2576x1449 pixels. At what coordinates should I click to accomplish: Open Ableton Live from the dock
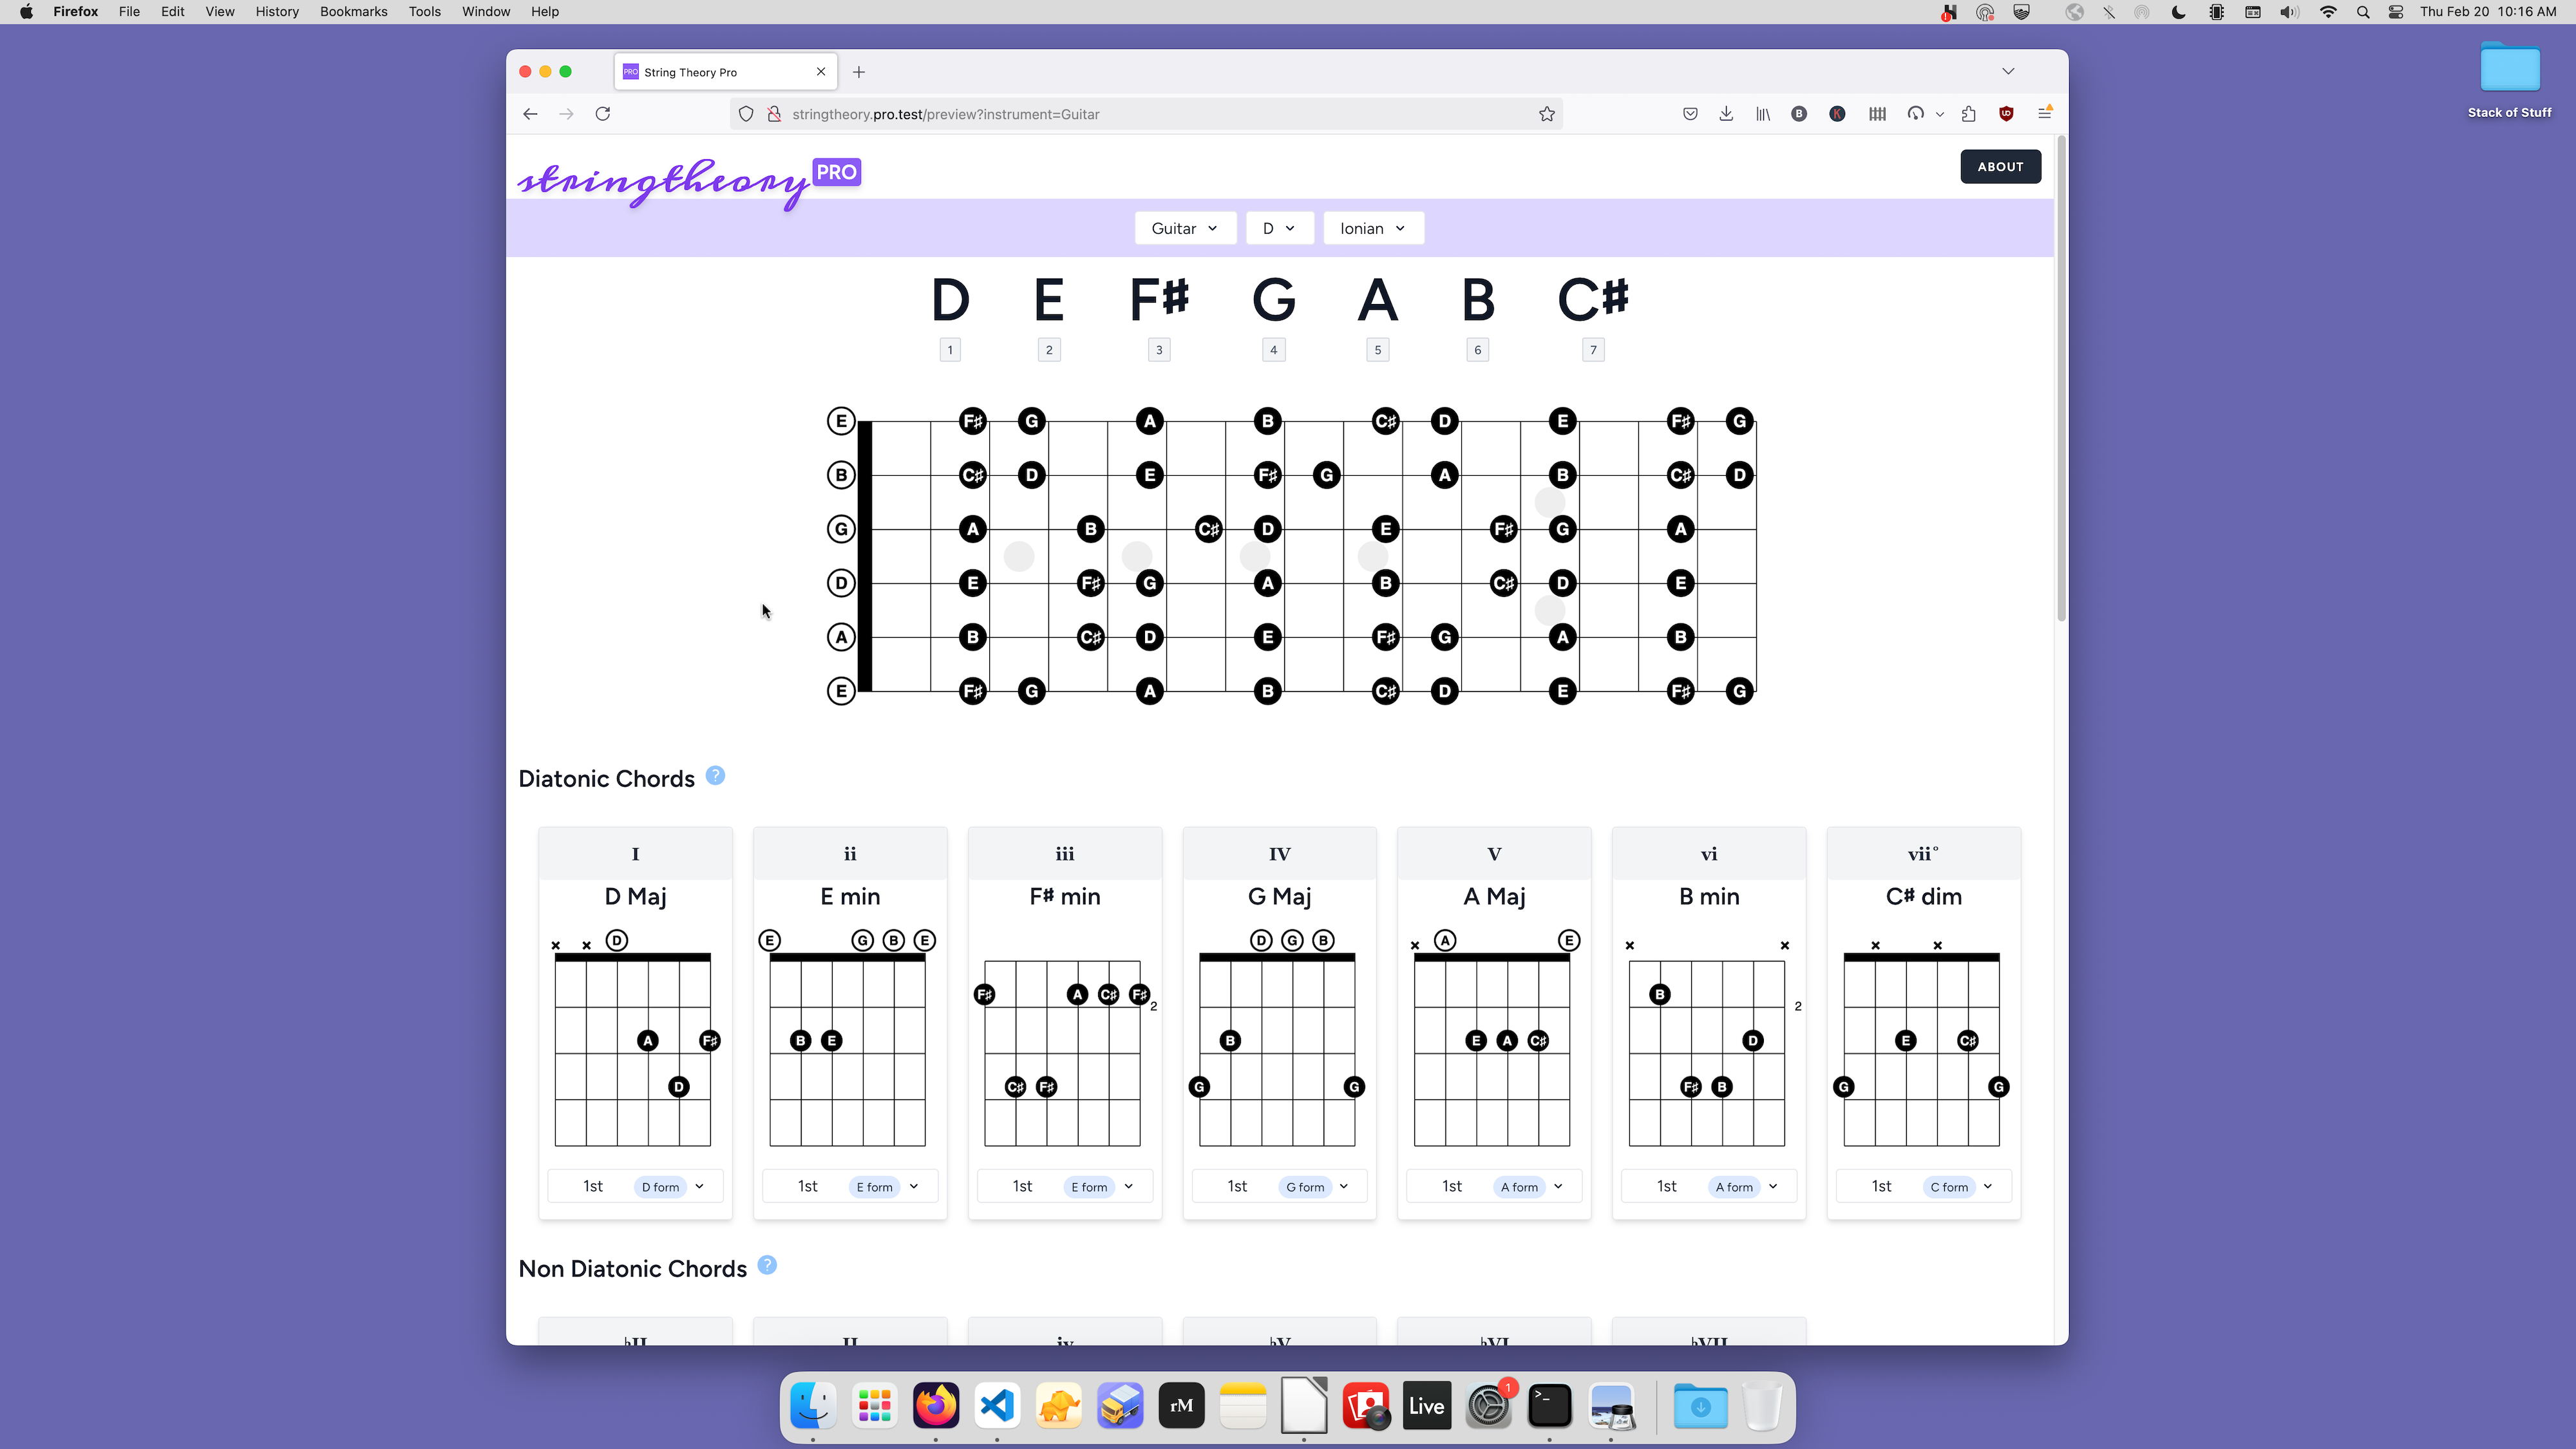point(1427,1406)
